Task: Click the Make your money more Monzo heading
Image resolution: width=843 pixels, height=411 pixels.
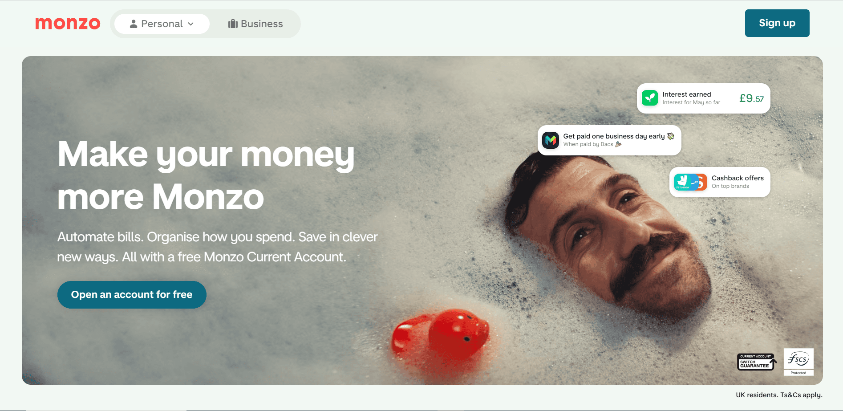Action: [206, 175]
